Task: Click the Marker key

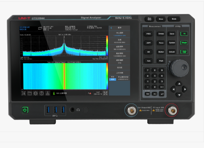Action: 161,52
